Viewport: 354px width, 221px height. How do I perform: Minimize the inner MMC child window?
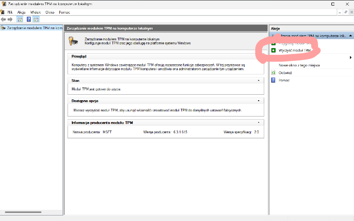(339, 12)
